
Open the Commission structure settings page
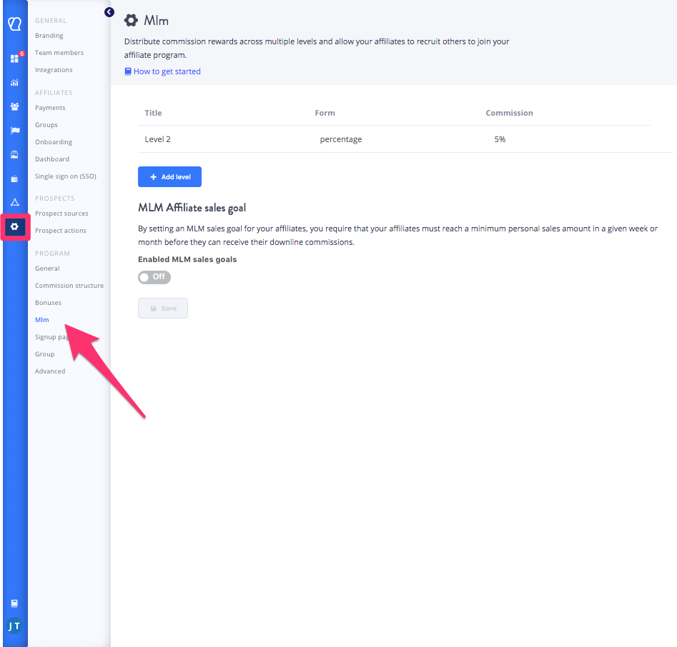(x=69, y=286)
